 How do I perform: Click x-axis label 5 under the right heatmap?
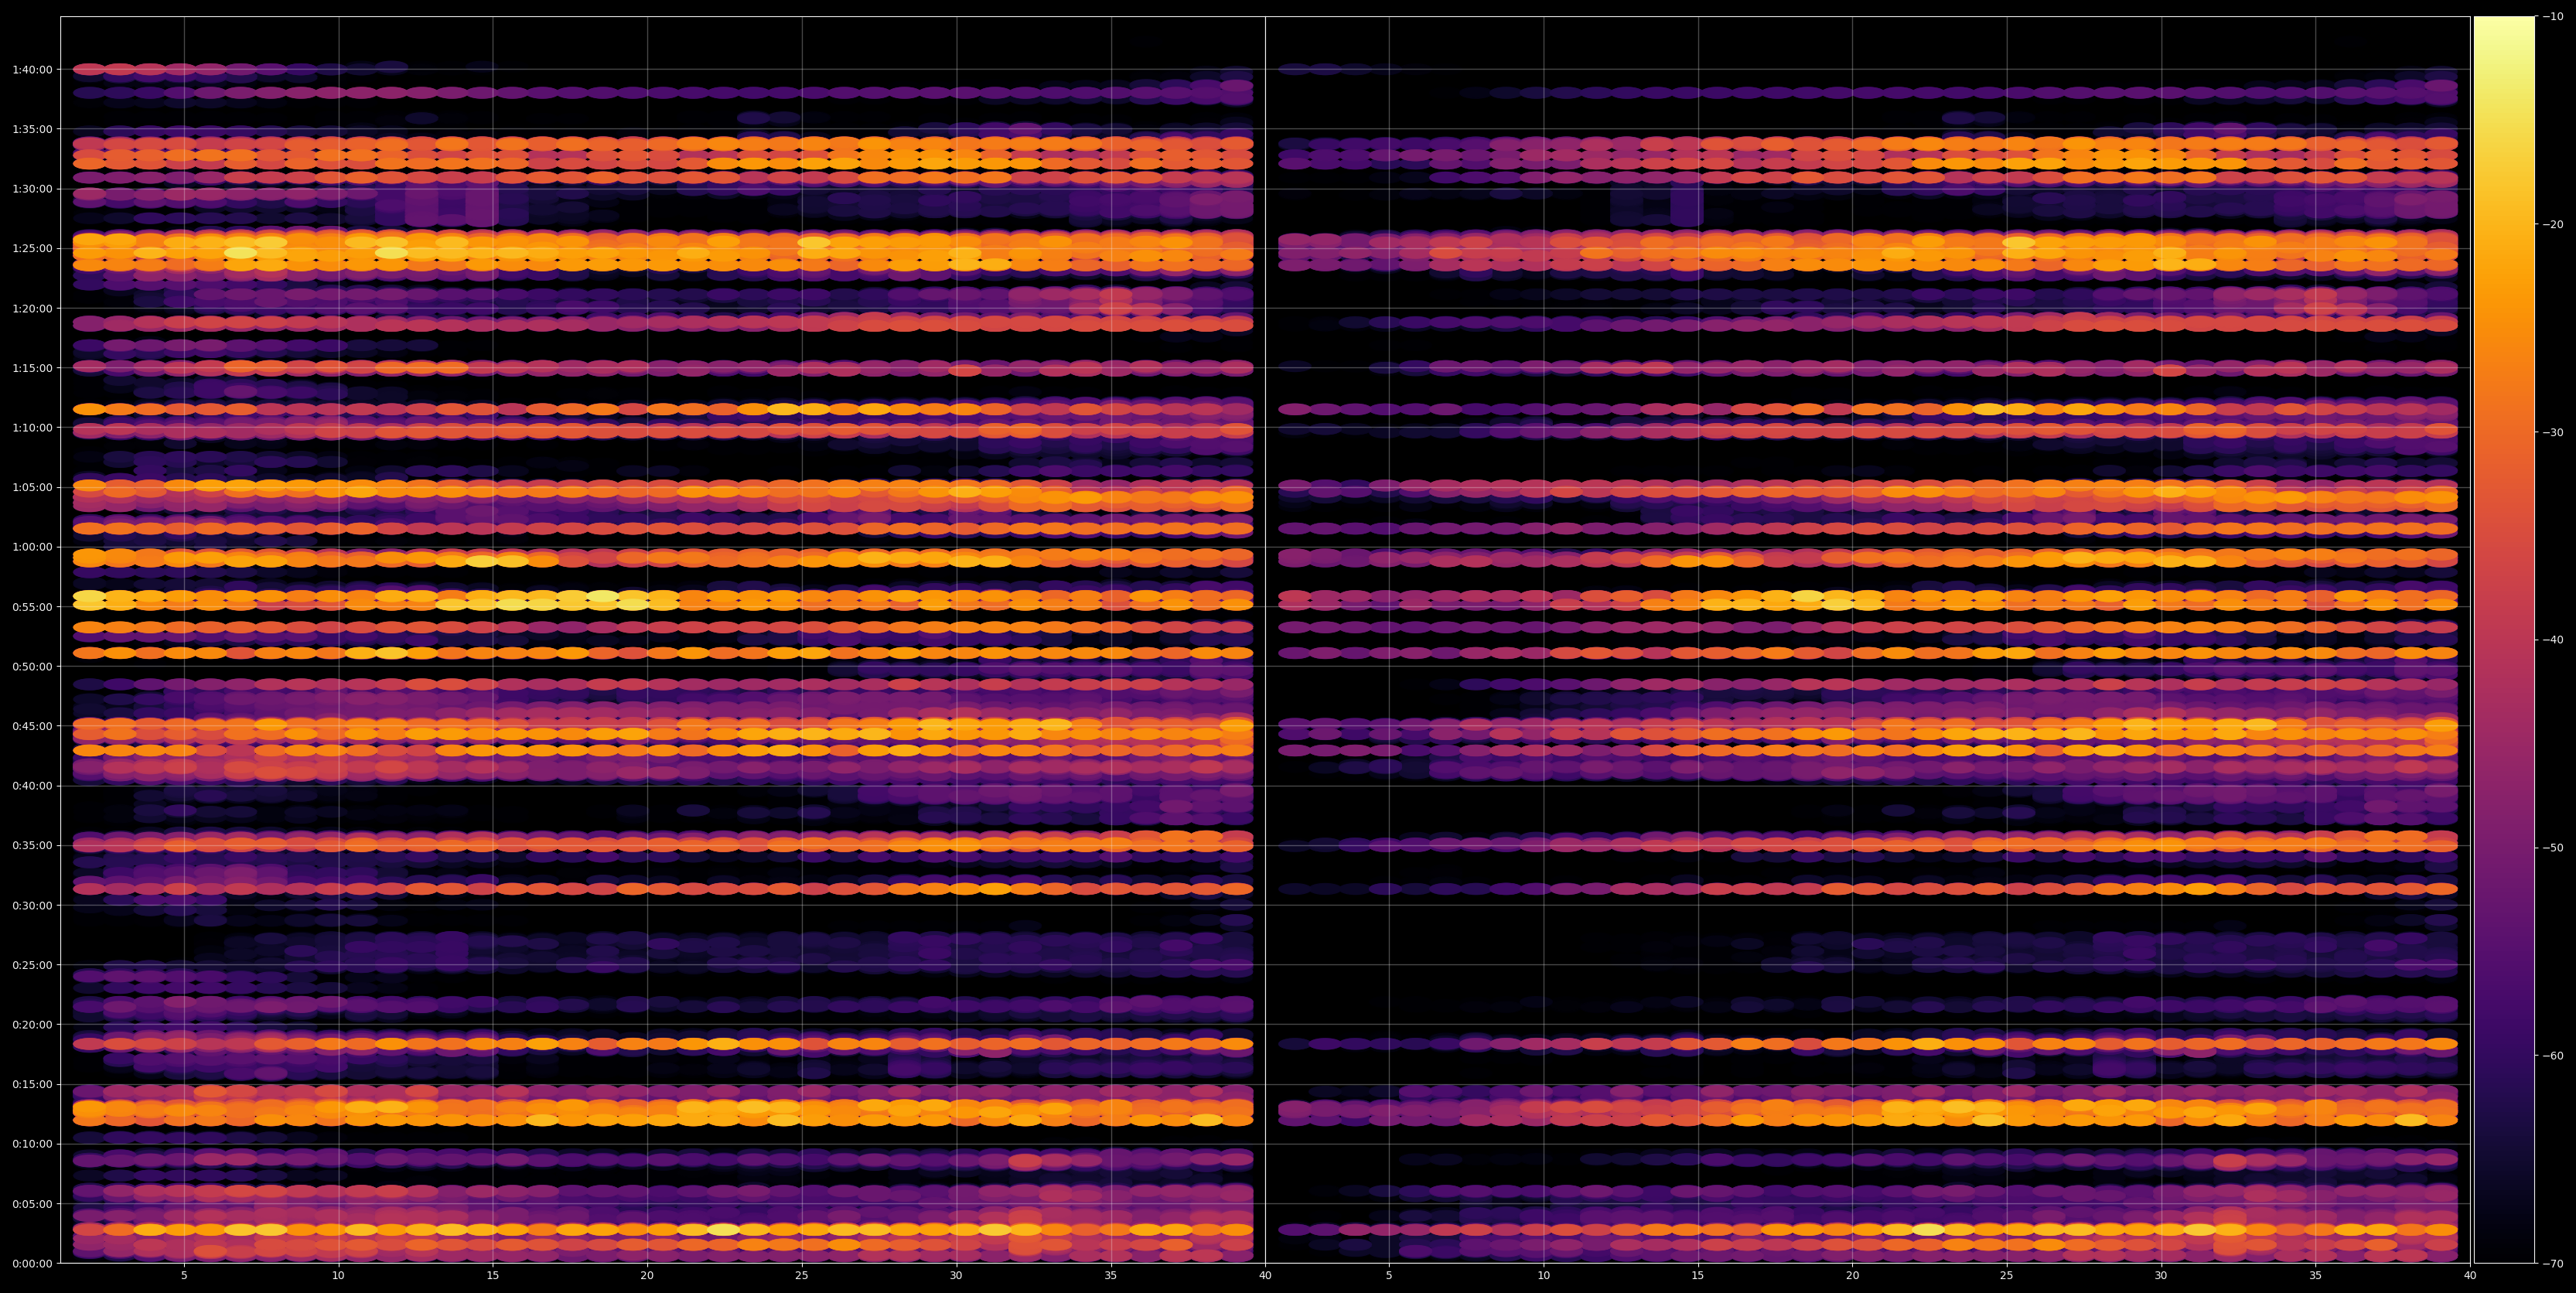(1389, 1276)
